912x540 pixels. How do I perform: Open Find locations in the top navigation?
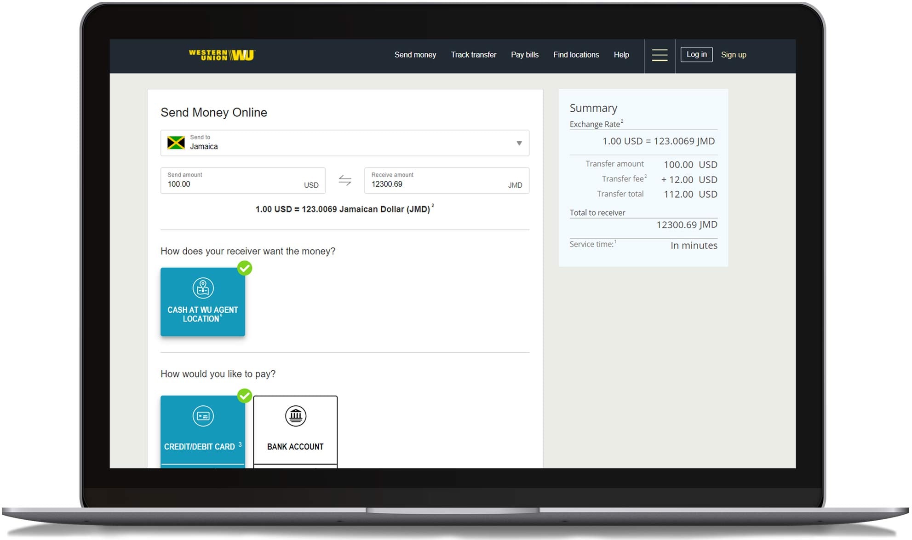pyautogui.click(x=576, y=55)
